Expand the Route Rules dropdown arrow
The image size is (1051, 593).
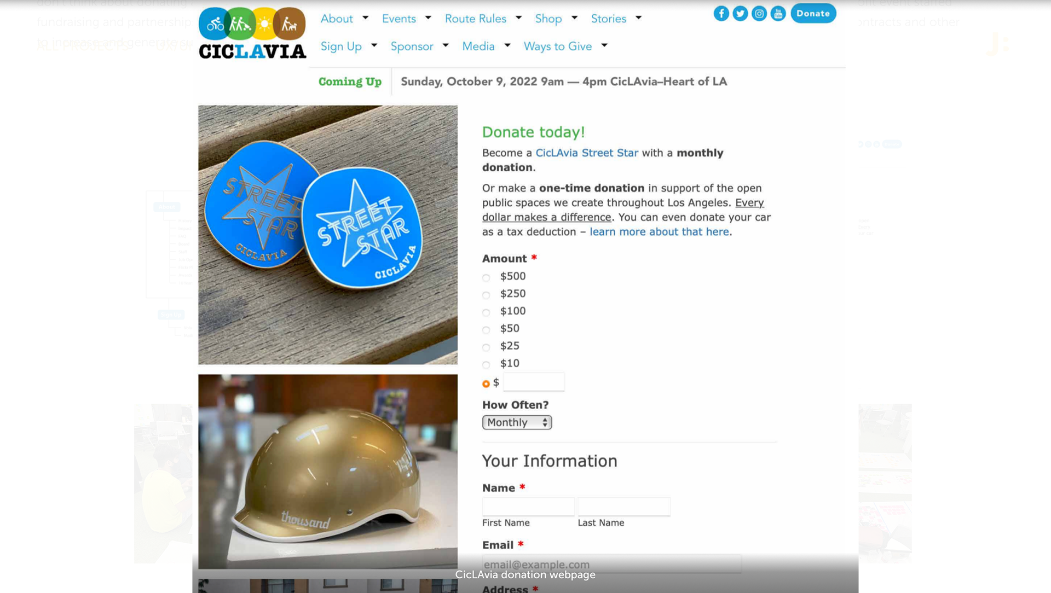519,18
